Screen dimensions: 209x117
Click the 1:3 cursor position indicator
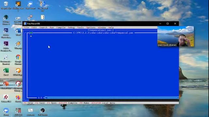40,98
